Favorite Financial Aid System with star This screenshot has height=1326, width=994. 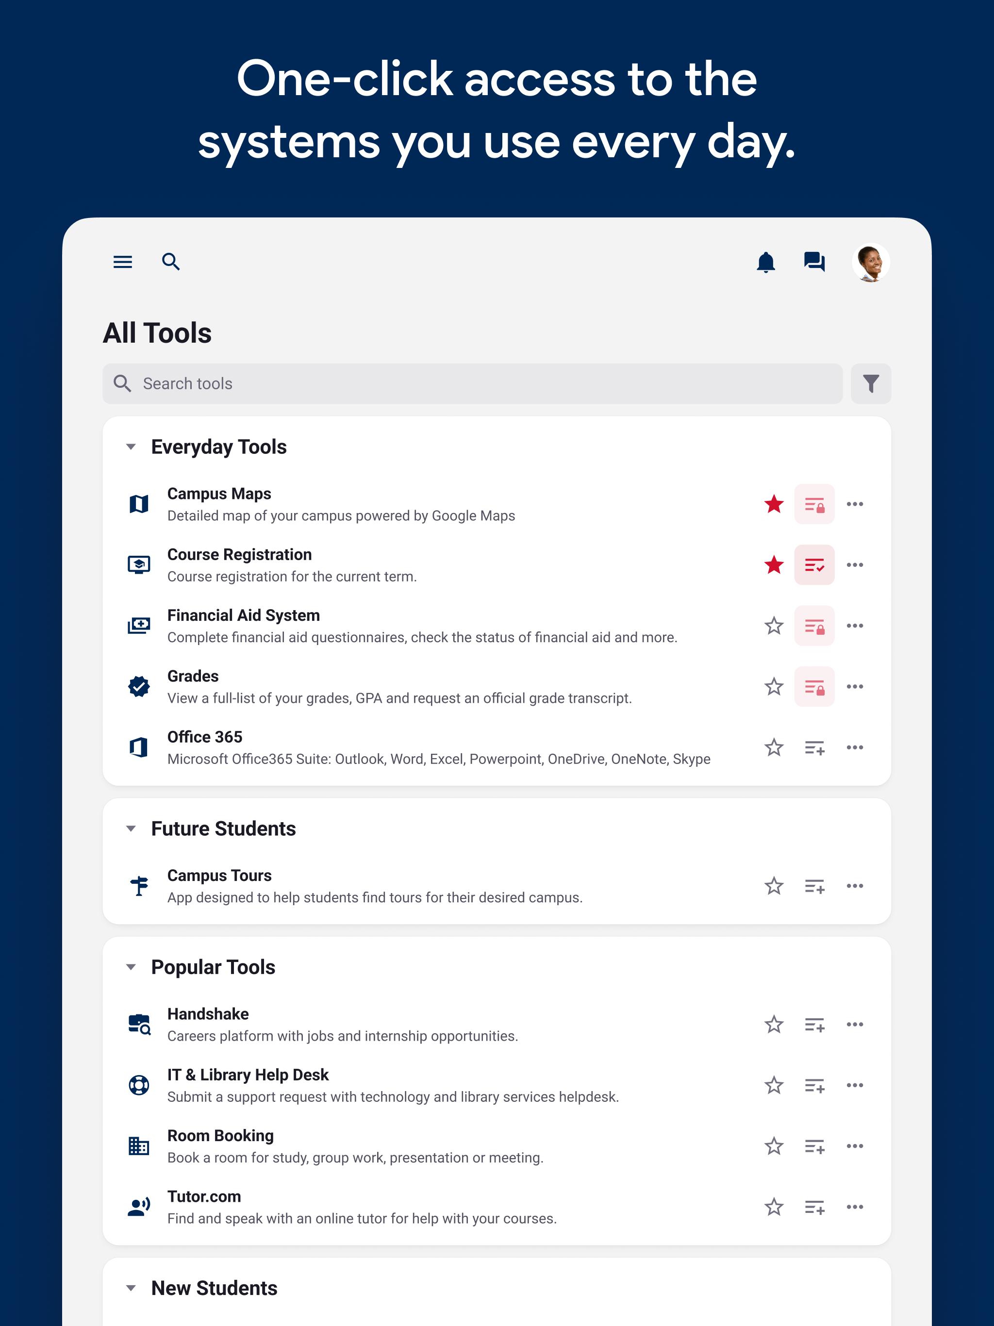coord(774,626)
